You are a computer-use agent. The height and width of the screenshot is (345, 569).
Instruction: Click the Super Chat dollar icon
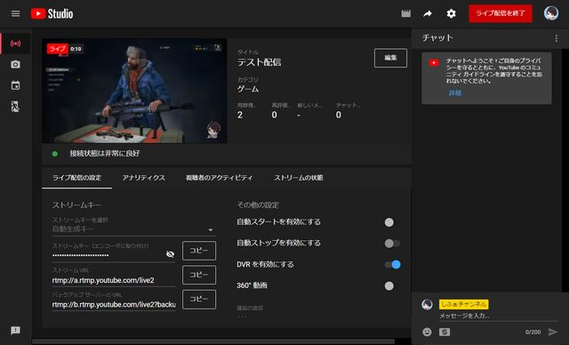[x=445, y=332]
